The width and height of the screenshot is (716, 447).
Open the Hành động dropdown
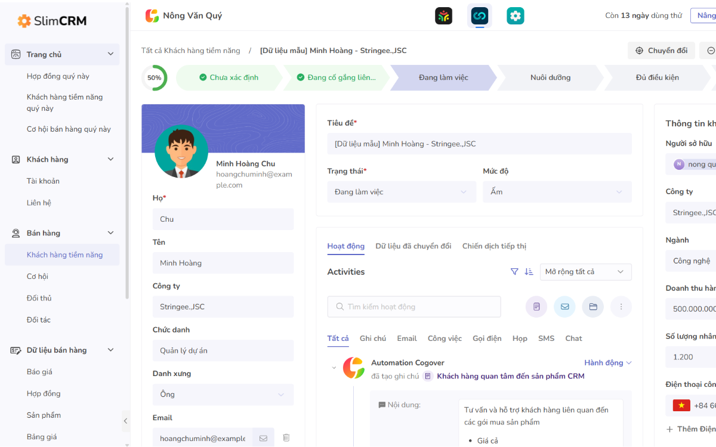pyautogui.click(x=608, y=362)
